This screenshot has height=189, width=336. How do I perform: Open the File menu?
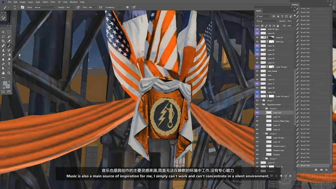(x=9, y=2)
